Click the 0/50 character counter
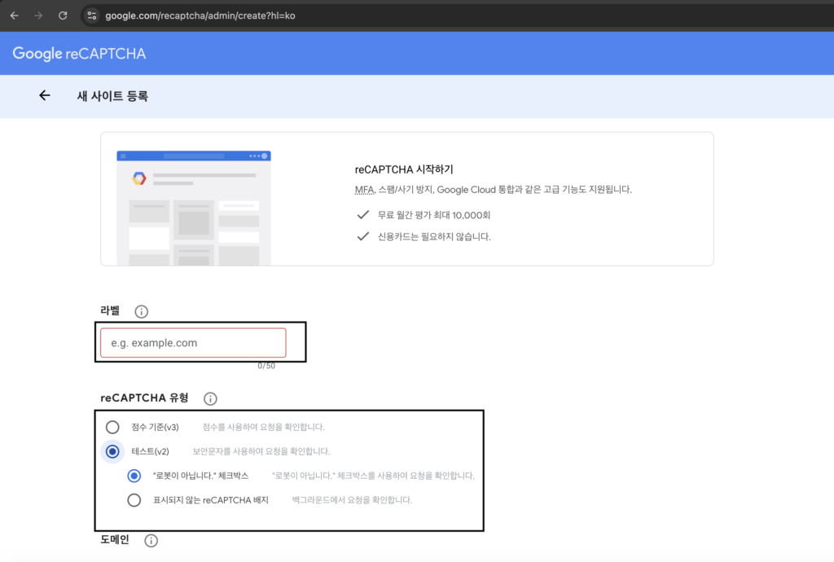This screenshot has width=834, height=562. tap(266, 366)
